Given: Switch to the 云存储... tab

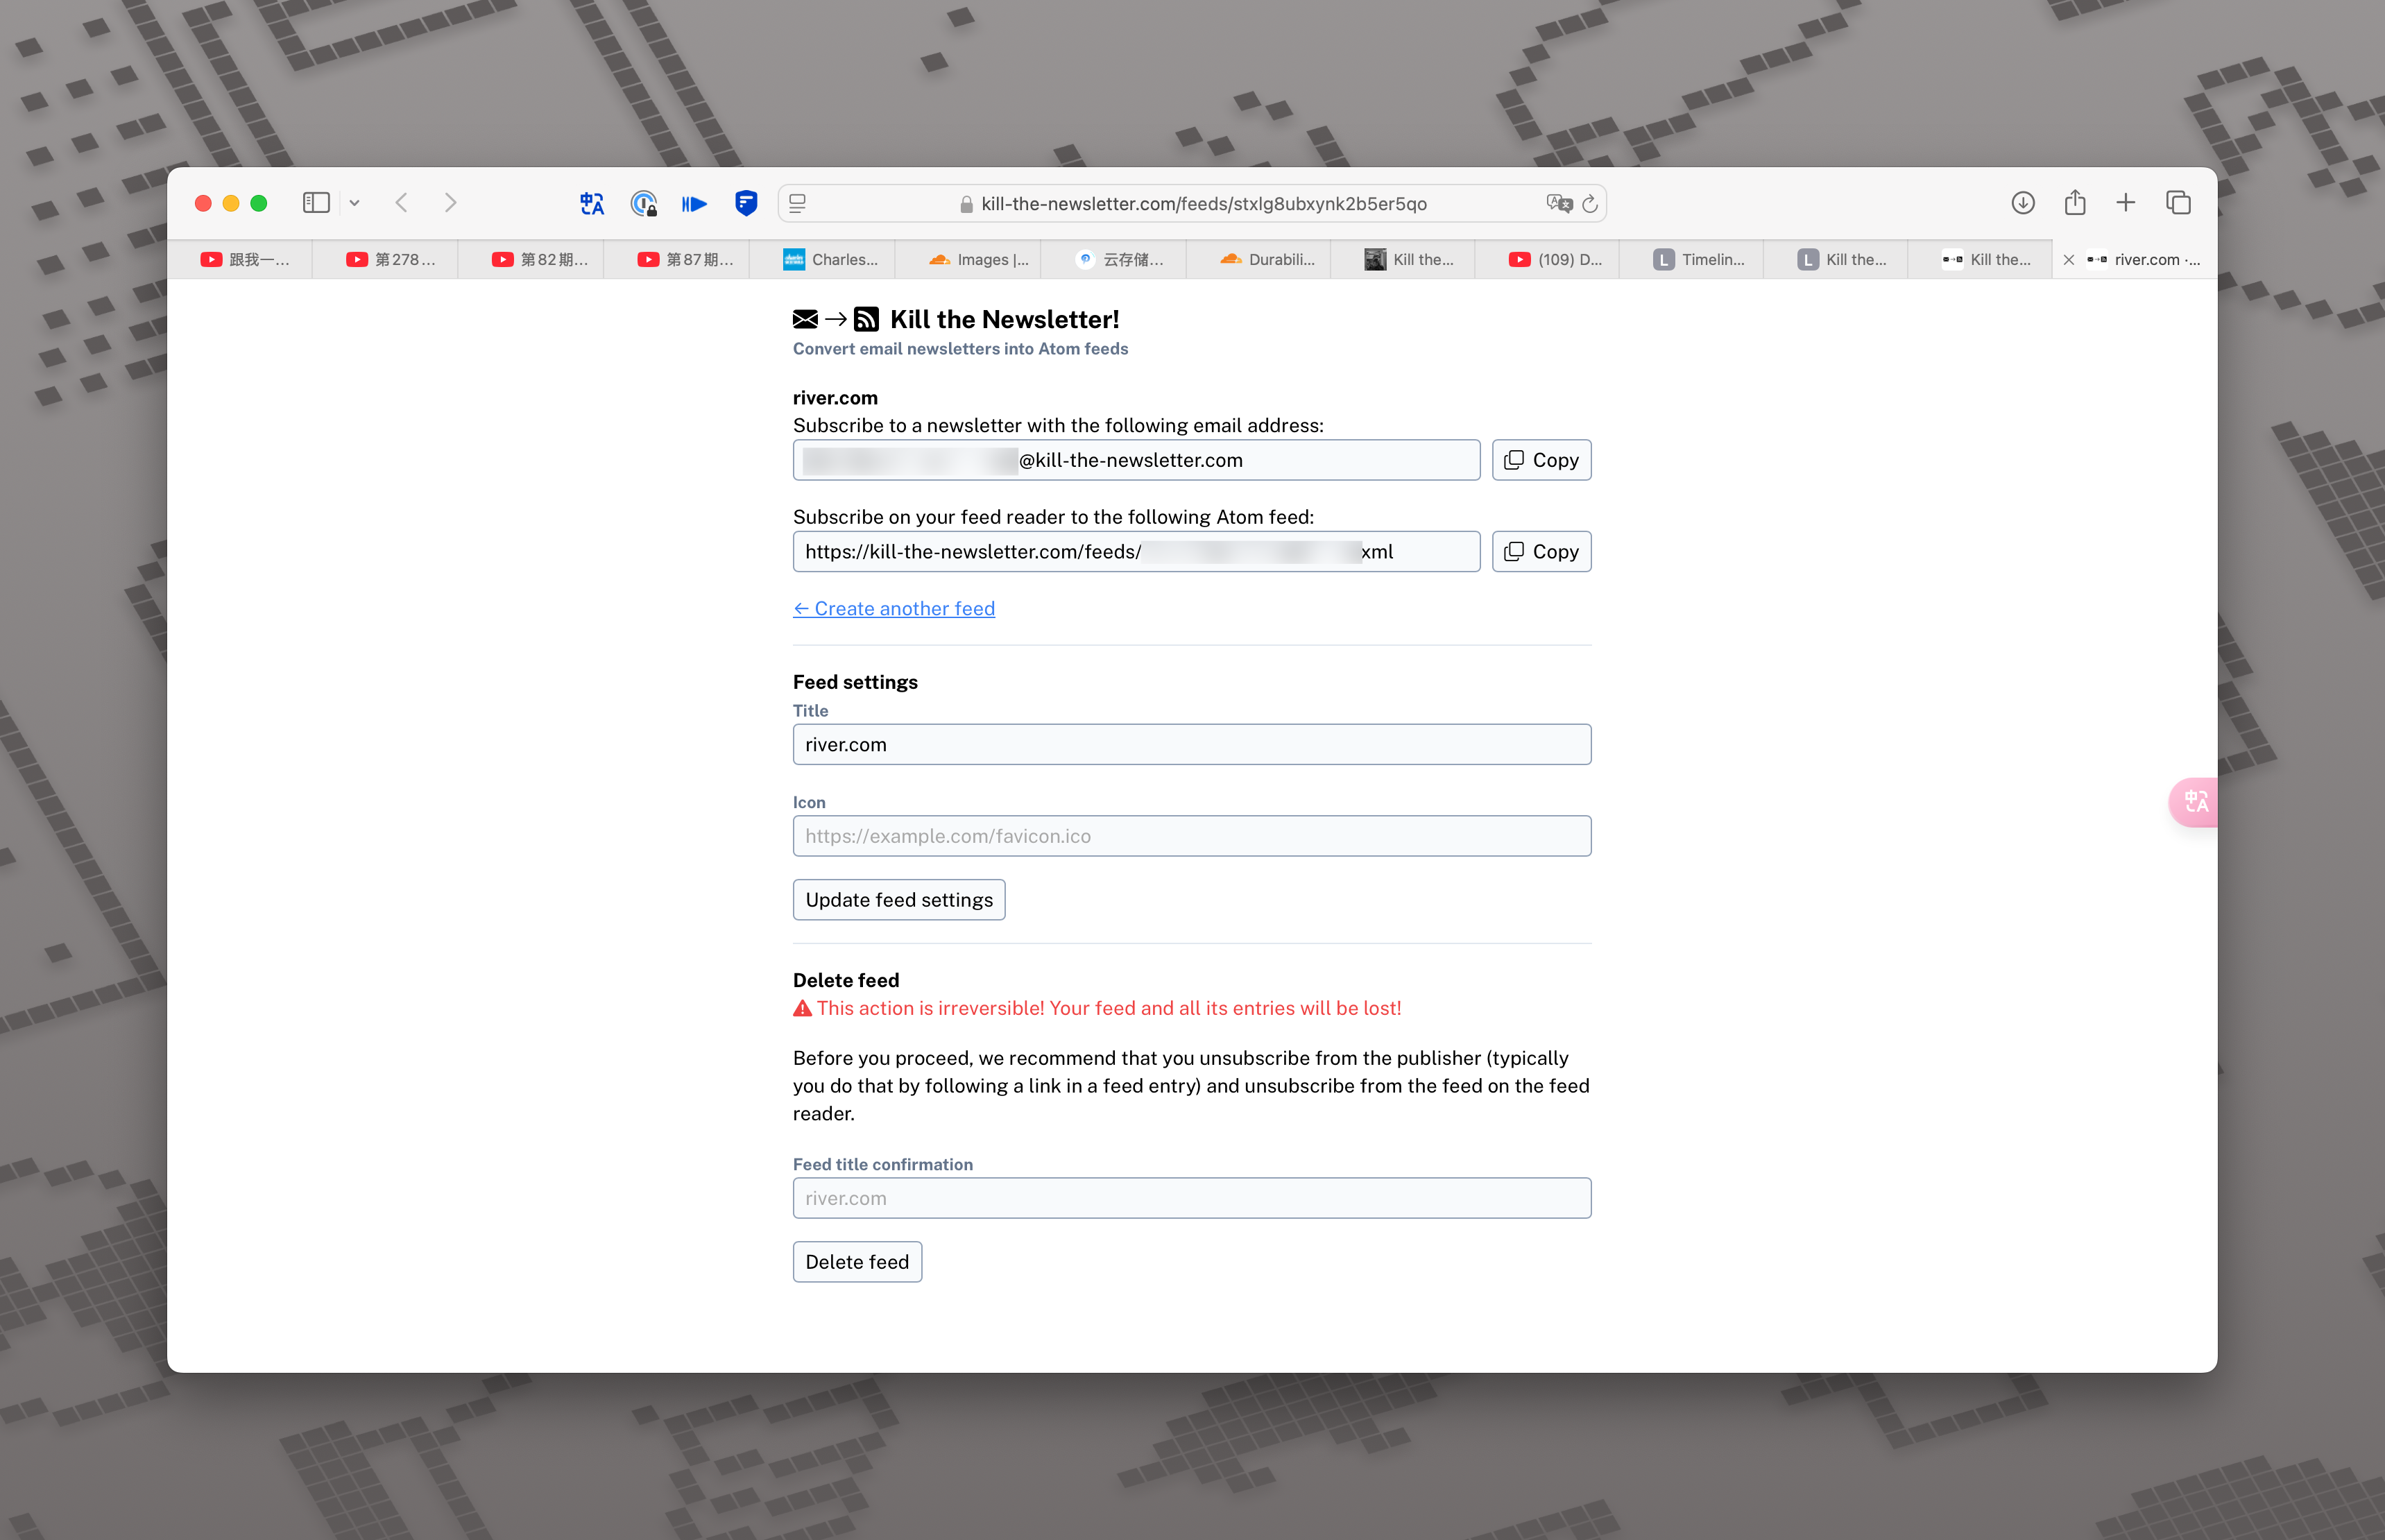Looking at the screenshot, I should [1114, 259].
